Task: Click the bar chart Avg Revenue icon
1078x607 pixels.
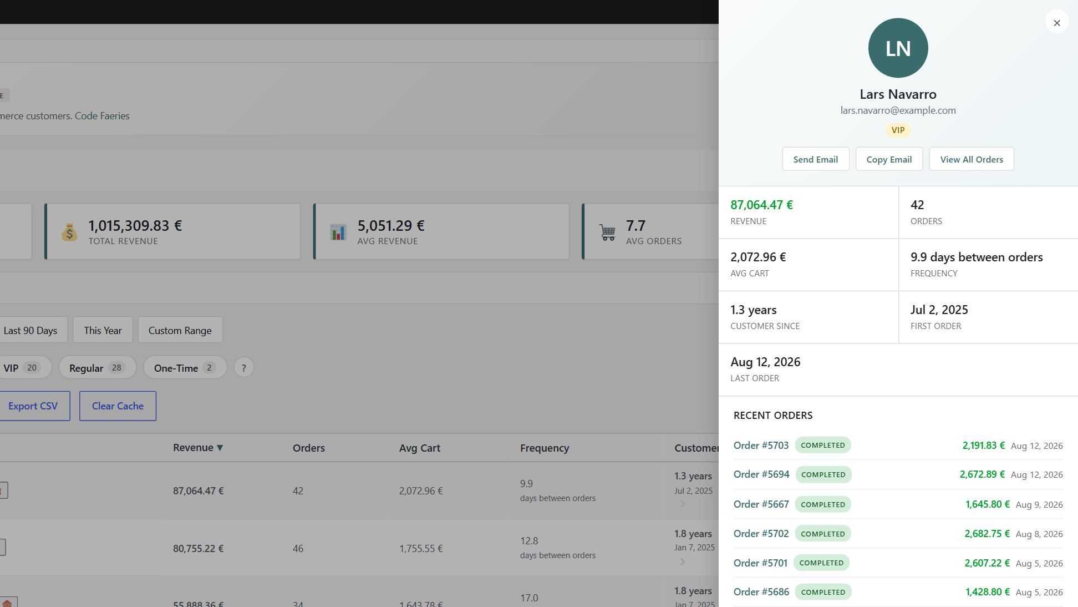Action: 338,232
